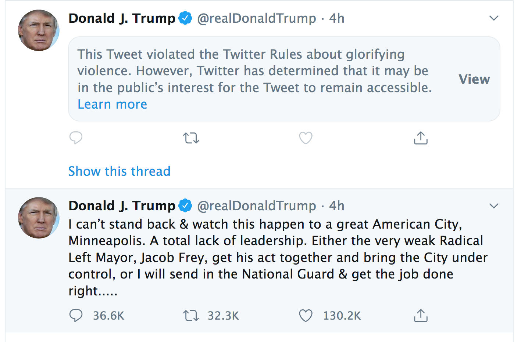Open the first tweet's chevron menu

point(494,18)
